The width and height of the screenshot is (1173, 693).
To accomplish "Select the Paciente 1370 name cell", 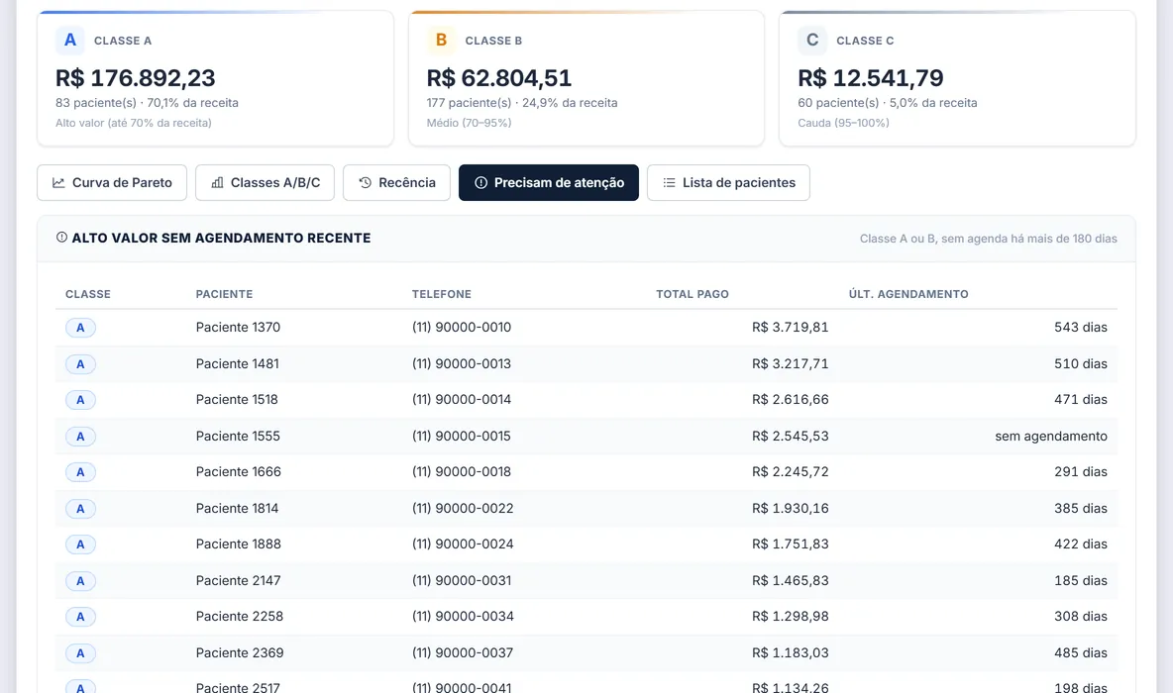I will [238, 328].
